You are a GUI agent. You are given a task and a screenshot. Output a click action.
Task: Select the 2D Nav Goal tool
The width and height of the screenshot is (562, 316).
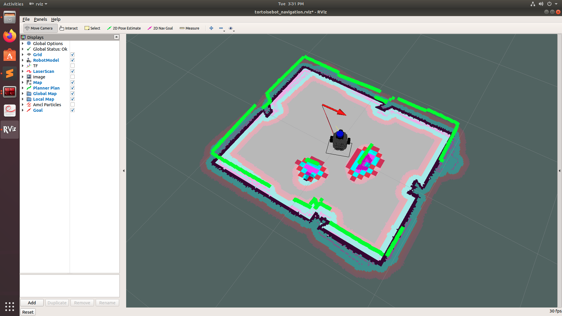click(161, 28)
